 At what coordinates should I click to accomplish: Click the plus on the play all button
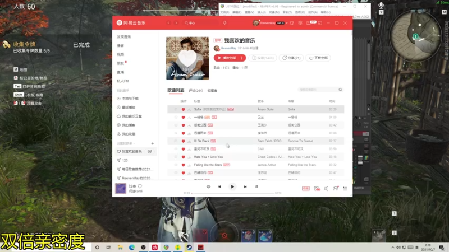pos(242,58)
